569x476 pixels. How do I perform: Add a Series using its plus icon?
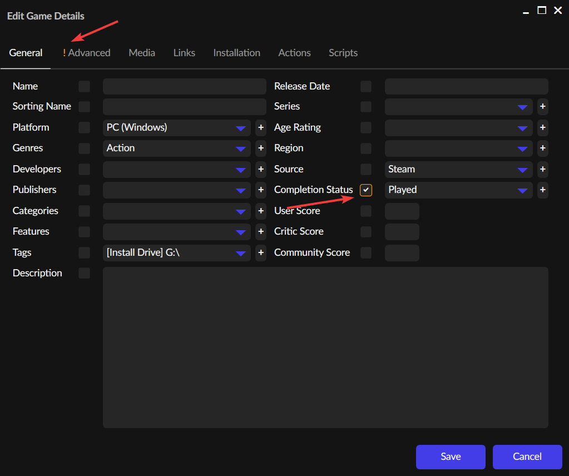pyautogui.click(x=542, y=107)
